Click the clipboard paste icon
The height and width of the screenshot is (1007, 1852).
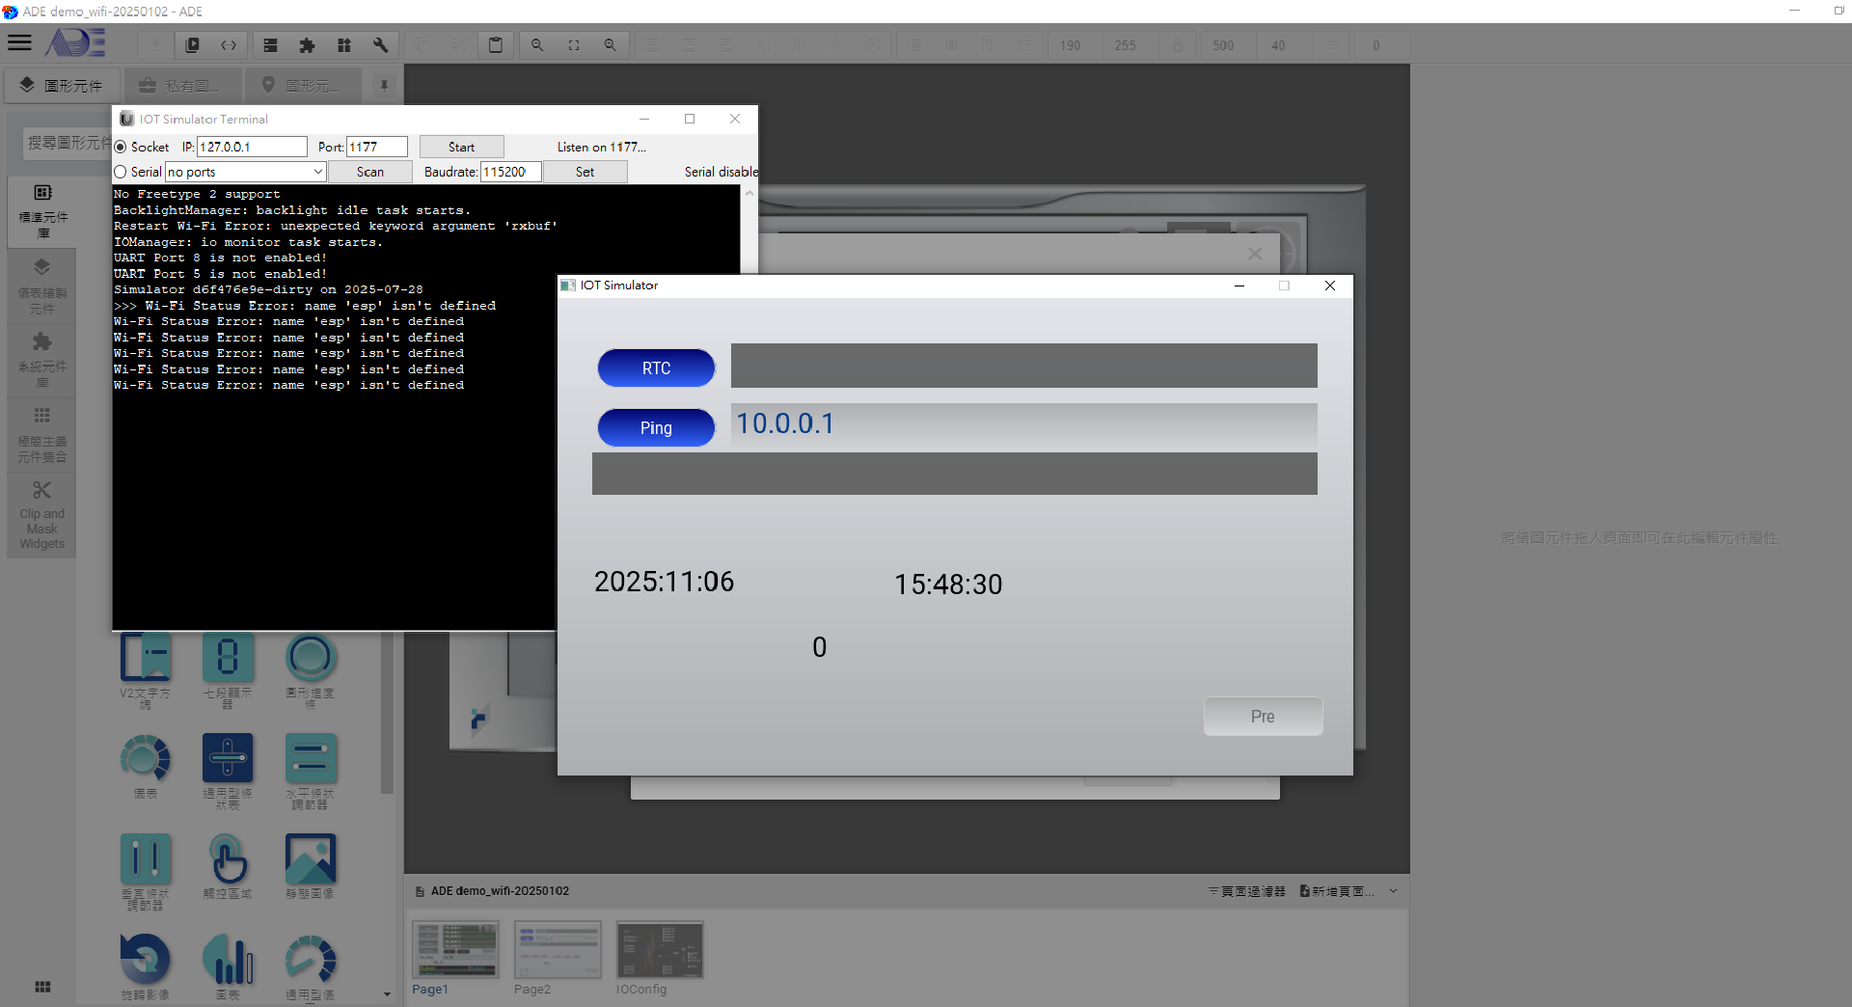[x=495, y=45]
